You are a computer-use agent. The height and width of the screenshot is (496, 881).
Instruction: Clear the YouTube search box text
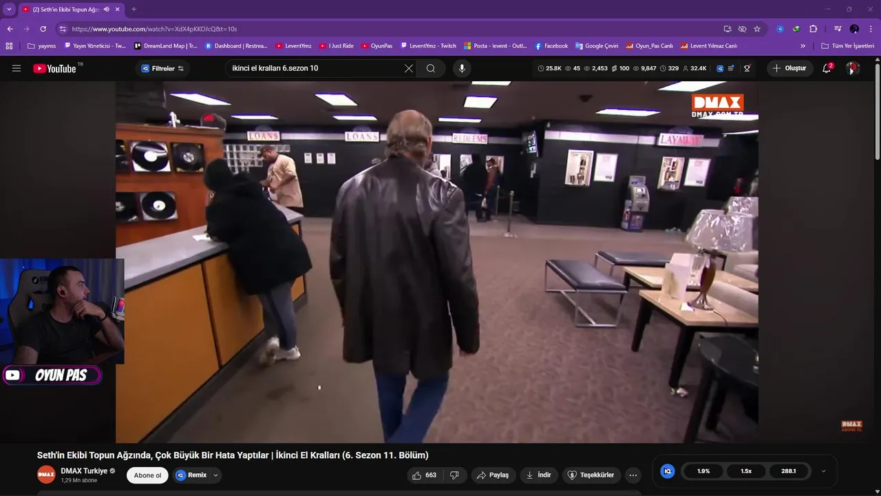(x=409, y=68)
